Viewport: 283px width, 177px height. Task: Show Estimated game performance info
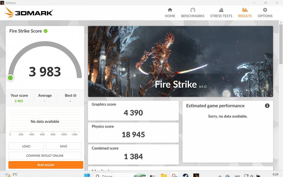pyautogui.click(x=267, y=106)
